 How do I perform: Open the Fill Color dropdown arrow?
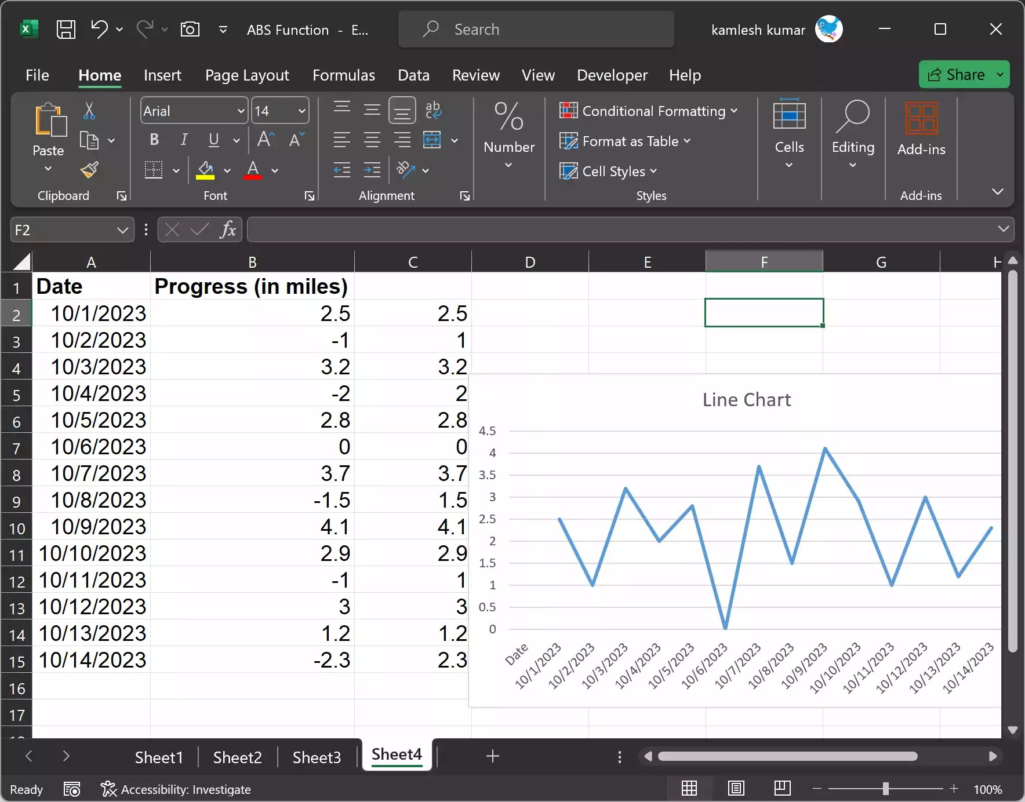point(227,170)
